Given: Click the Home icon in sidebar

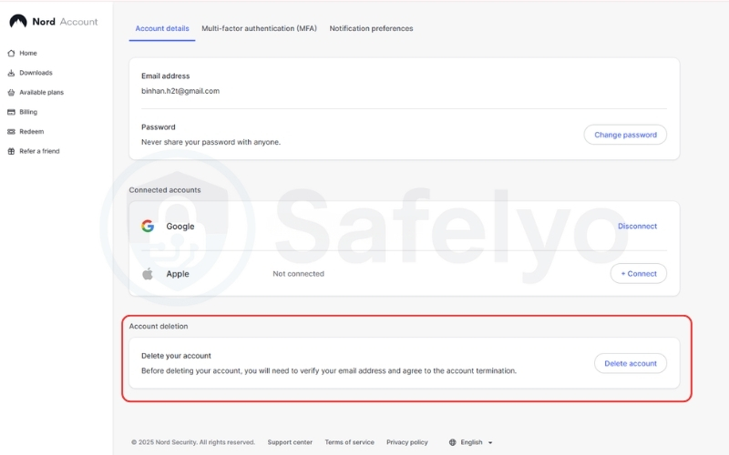Looking at the screenshot, I should click(11, 53).
